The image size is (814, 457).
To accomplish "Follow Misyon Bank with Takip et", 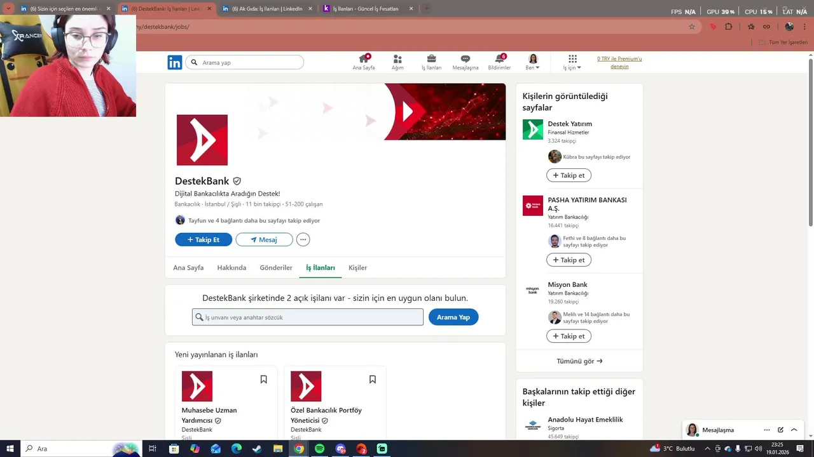I will pos(569,336).
